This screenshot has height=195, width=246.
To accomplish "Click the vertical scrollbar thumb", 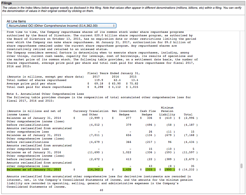I will coord(241,166).
